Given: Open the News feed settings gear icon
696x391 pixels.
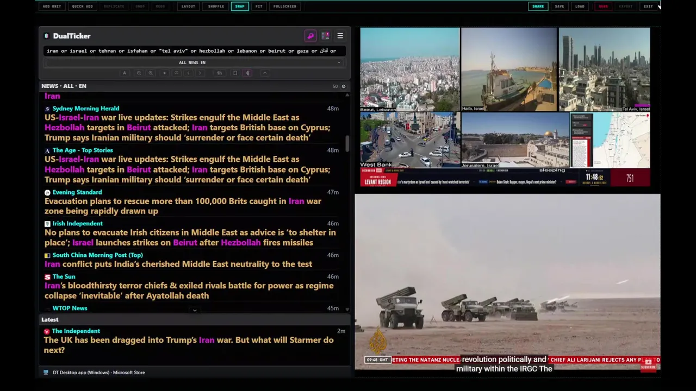Looking at the screenshot, I should click(343, 86).
